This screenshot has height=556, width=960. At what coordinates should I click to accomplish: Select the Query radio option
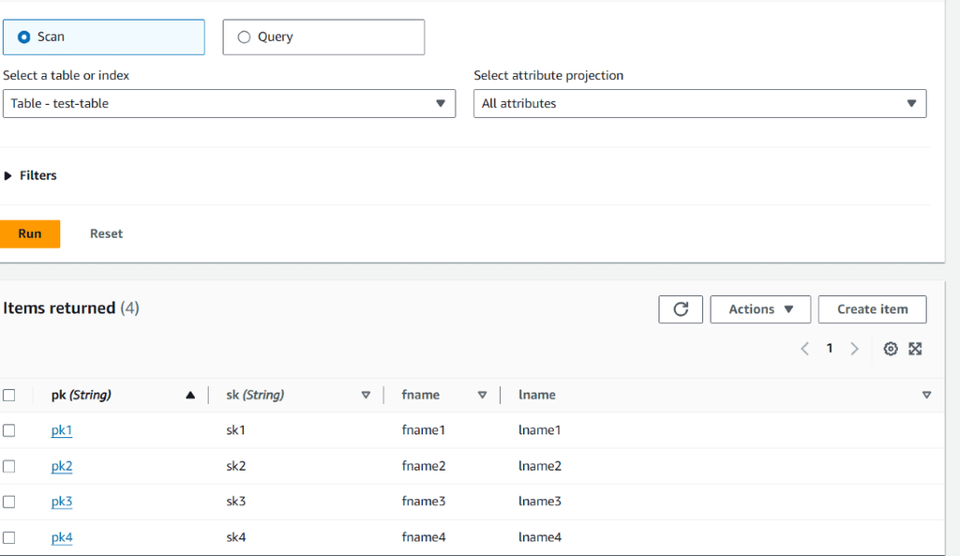(245, 38)
